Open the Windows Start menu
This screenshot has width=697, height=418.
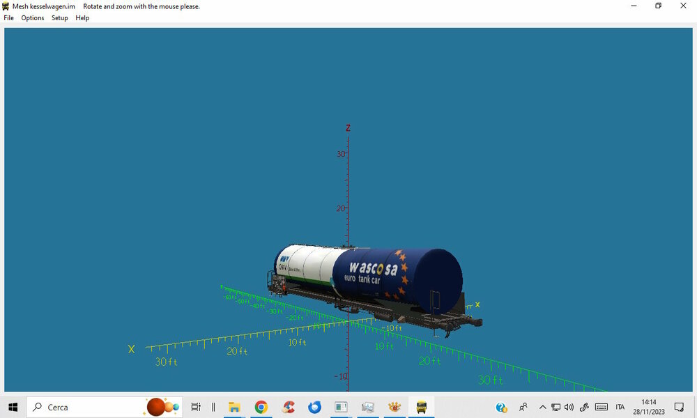coord(13,407)
